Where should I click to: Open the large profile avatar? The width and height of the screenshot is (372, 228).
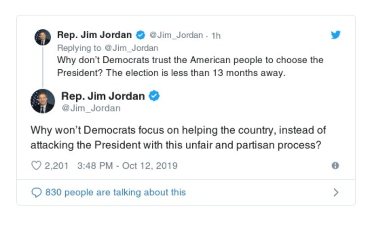coord(43,101)
